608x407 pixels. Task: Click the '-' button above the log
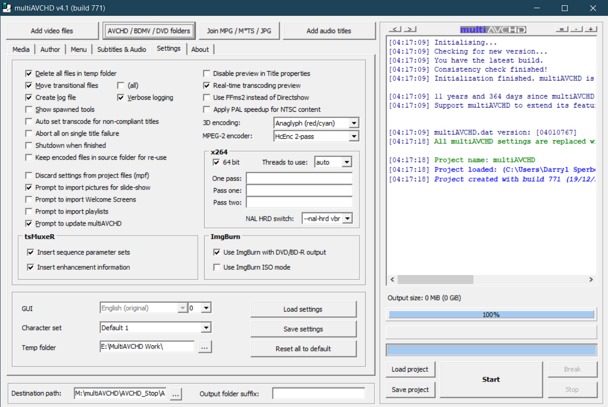tap(576, 30)
